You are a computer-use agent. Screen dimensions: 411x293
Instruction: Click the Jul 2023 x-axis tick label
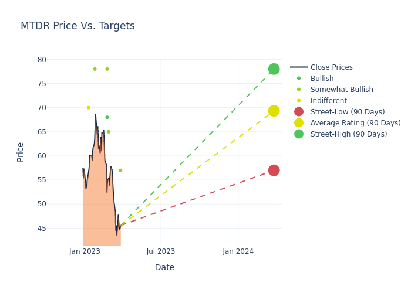click(161, 251)
